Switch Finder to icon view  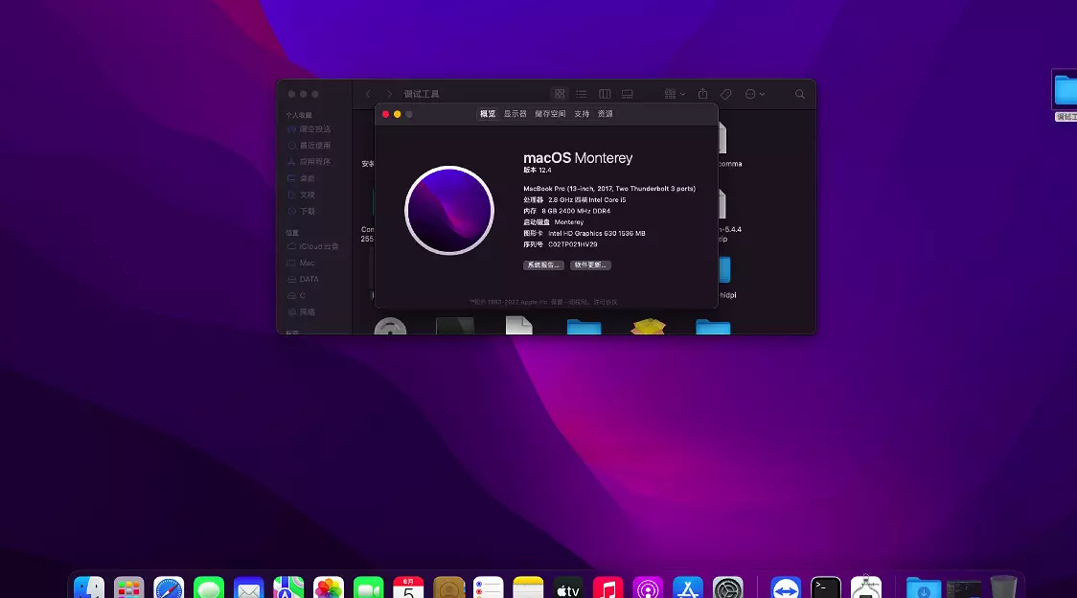click(x=560, y=94)
